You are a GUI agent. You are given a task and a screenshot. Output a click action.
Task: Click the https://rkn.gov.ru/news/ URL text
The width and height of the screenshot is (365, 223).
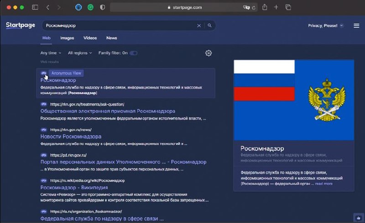pyautogui.click(x=71, y=130)
